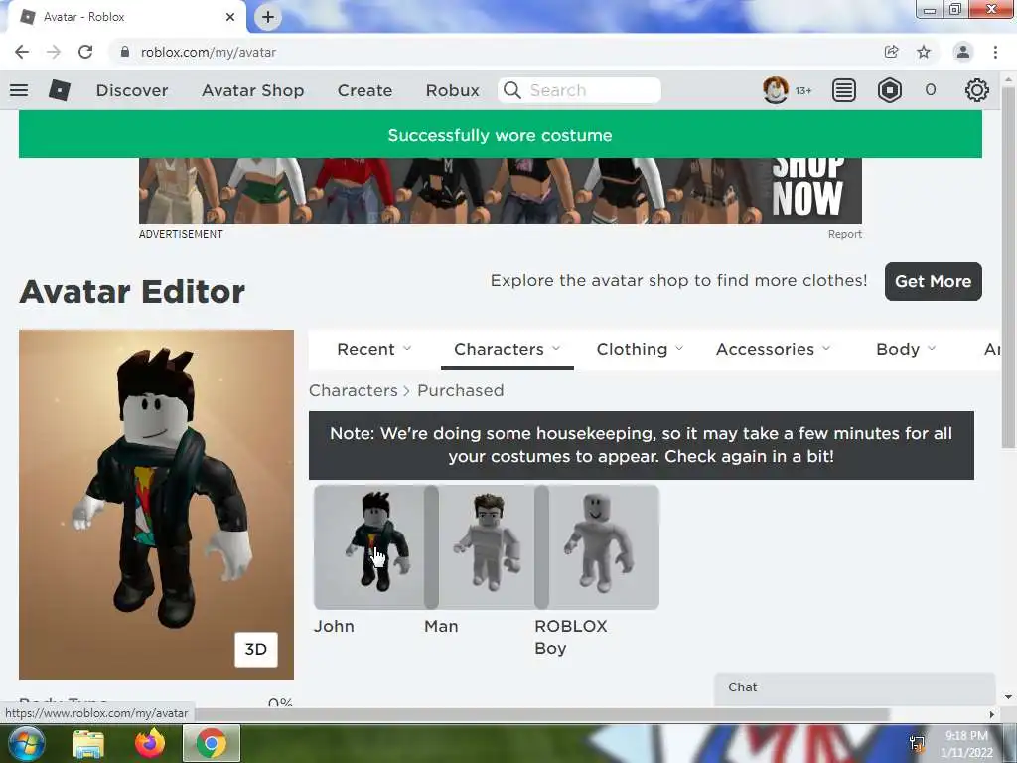The width and height of the screenshot is (1017, 763).
Task: Select the Man costume thumbnail
Action: (487, 547)
